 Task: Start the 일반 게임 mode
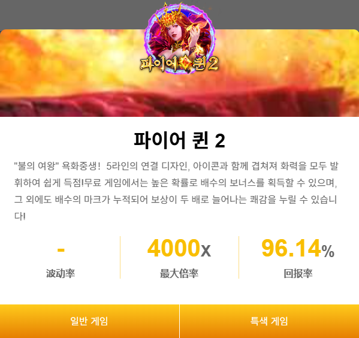(89, 321)
